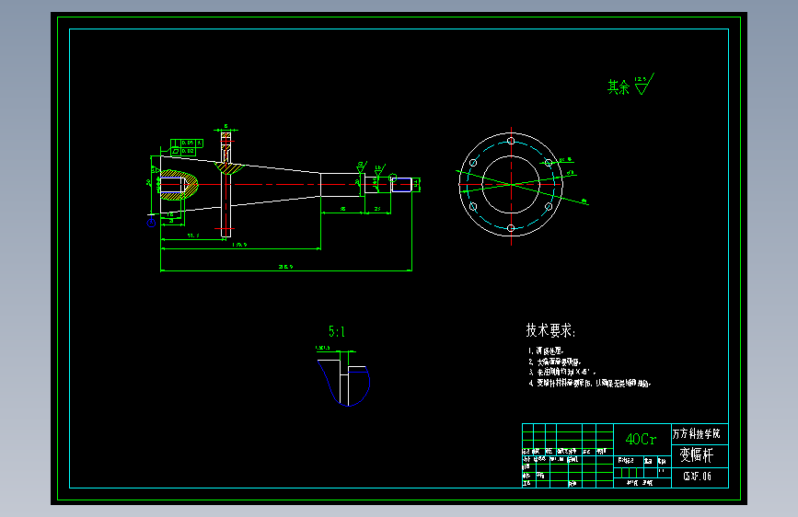Click the "万方科技学院" title block cell

(700, 434)
